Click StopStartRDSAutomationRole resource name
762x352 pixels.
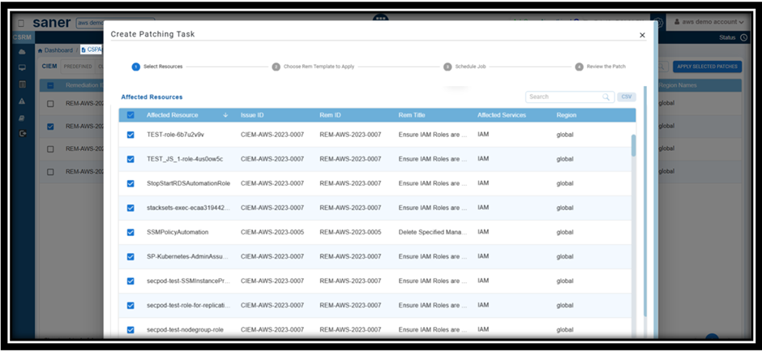coord(189,183)
